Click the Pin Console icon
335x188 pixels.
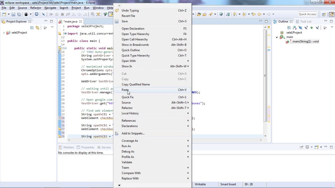click(x=301, y=147)
